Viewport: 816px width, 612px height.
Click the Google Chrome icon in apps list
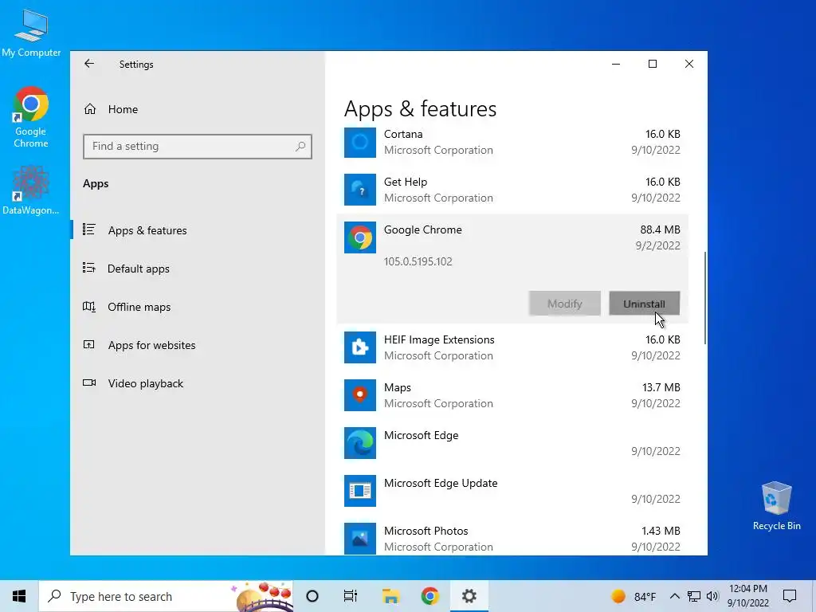click(x=359, y=237)
